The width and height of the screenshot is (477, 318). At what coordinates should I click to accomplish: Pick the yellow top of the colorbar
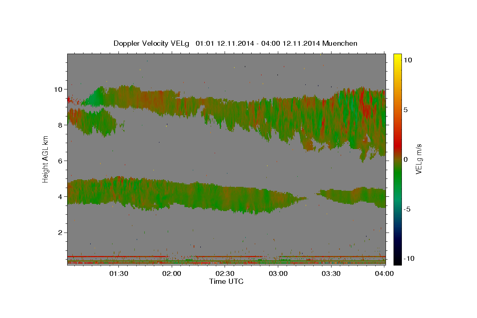coord(397,58)
